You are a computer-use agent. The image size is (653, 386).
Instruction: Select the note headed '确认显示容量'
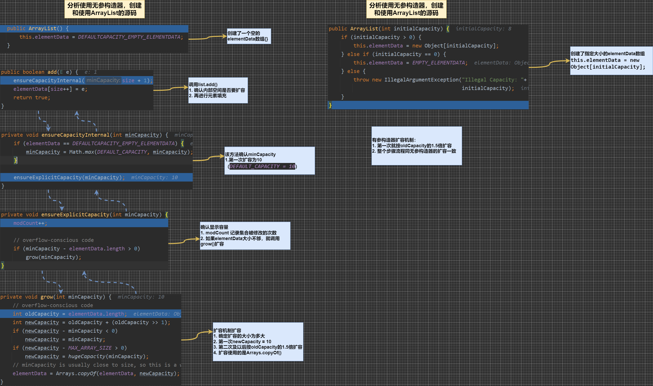coord(245,236)
